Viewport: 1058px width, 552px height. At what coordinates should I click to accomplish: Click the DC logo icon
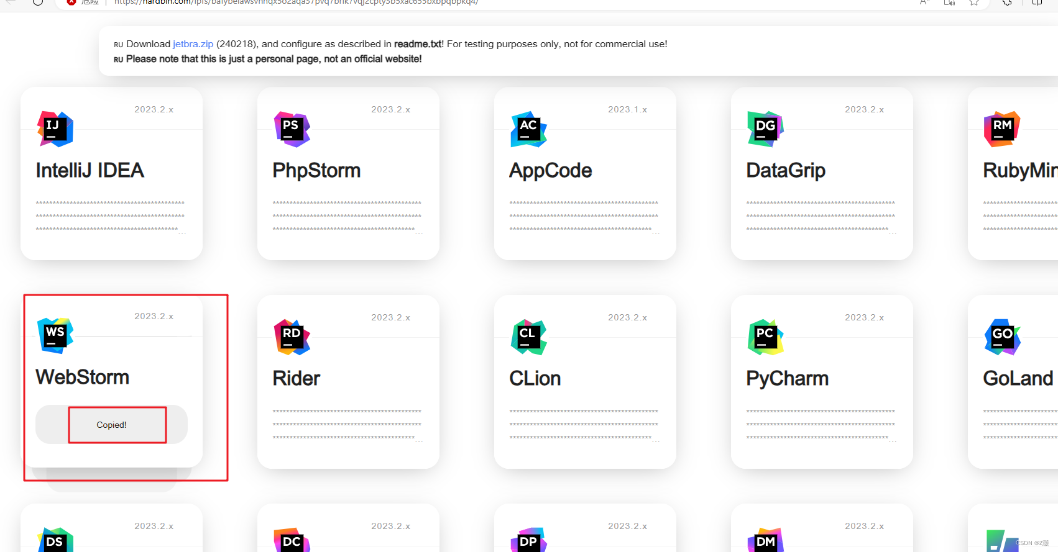(x=292, y=540)
